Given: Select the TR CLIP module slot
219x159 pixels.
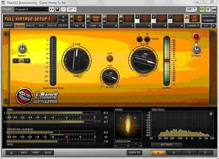Looking at the screenshot, I should 194,18.
